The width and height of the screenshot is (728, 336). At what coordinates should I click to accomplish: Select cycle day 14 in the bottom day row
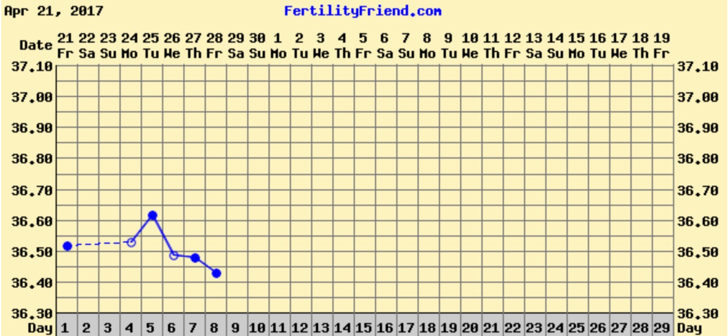tap(343, 328)
